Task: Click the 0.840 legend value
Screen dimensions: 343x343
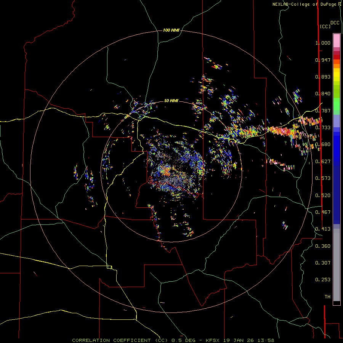Action: click(323, 94)
